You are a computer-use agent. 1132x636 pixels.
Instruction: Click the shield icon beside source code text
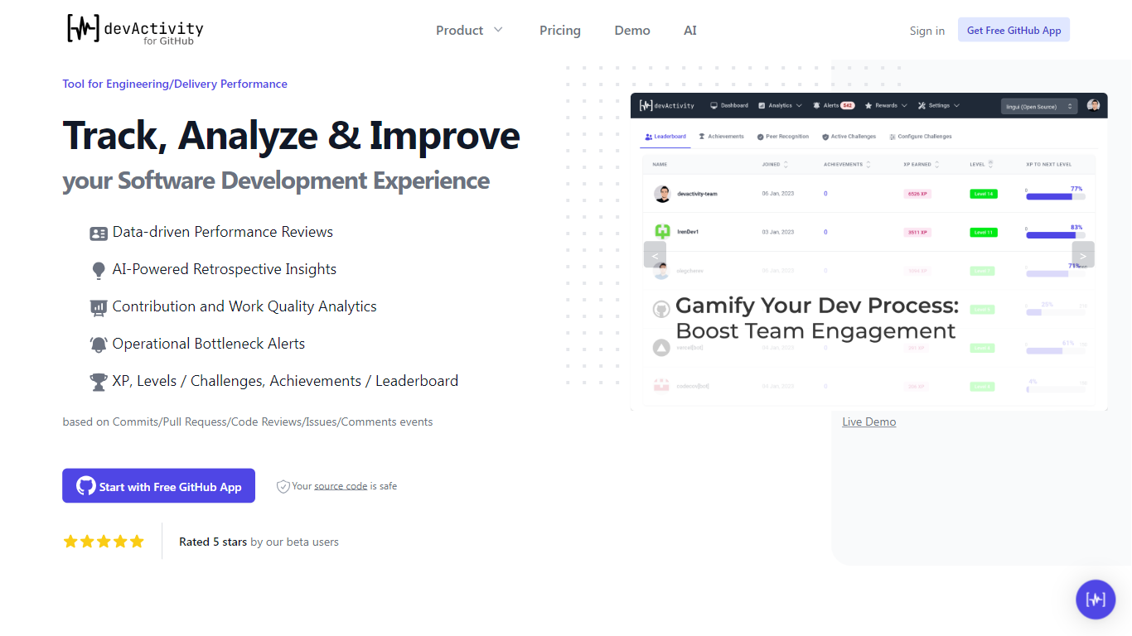click(283, 486)
